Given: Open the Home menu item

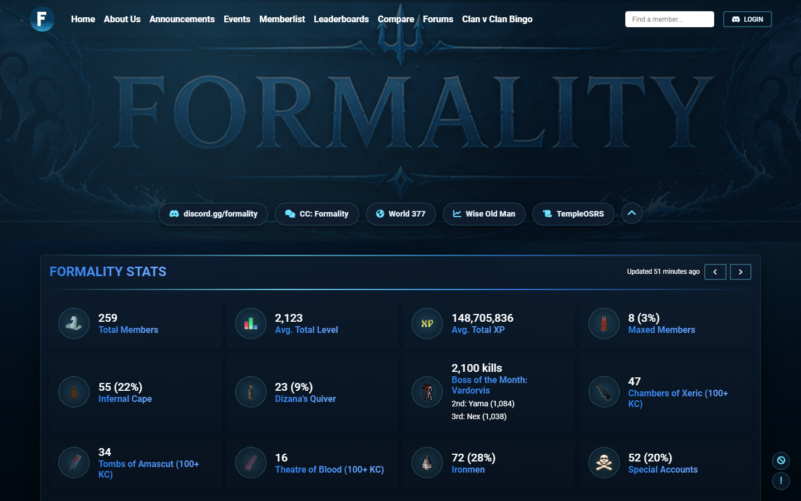Looking at the screenshot, I should click(83, 19).
